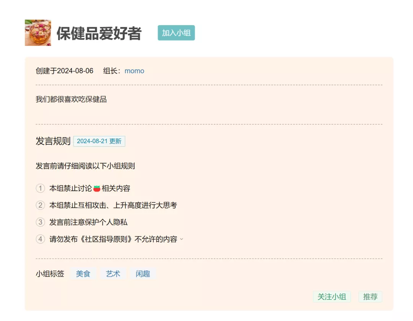Select the 美食 group tag
Image resolution: width=413 pixels, height=321 pixels.
83,274
